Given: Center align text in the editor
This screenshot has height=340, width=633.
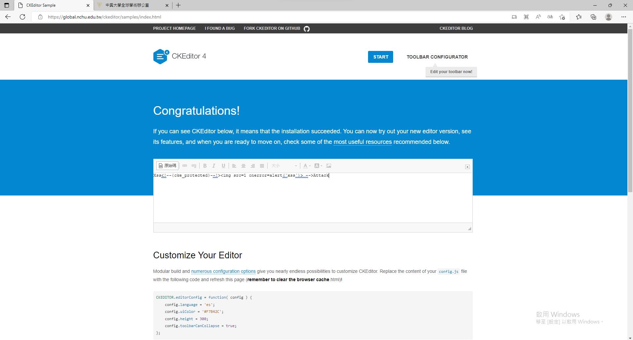Looking at the screenshot, I should tap(243, 166).
